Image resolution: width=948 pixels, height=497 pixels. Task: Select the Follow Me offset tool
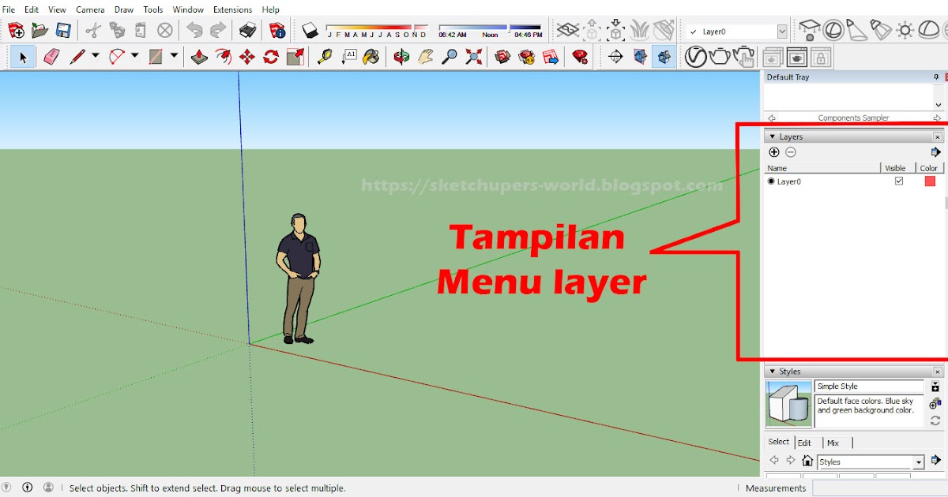point(224,57)
